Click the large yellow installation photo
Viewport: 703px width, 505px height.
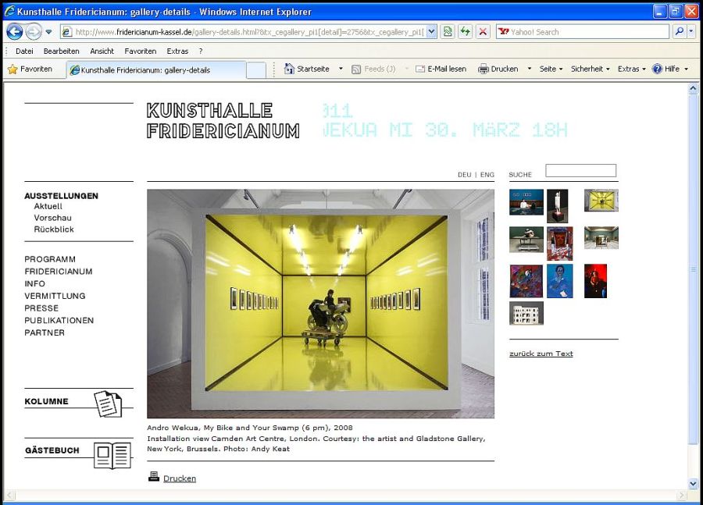point(320,304)
